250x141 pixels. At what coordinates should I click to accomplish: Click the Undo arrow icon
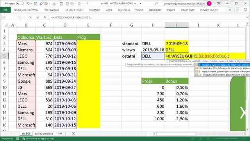pos(28,4)
